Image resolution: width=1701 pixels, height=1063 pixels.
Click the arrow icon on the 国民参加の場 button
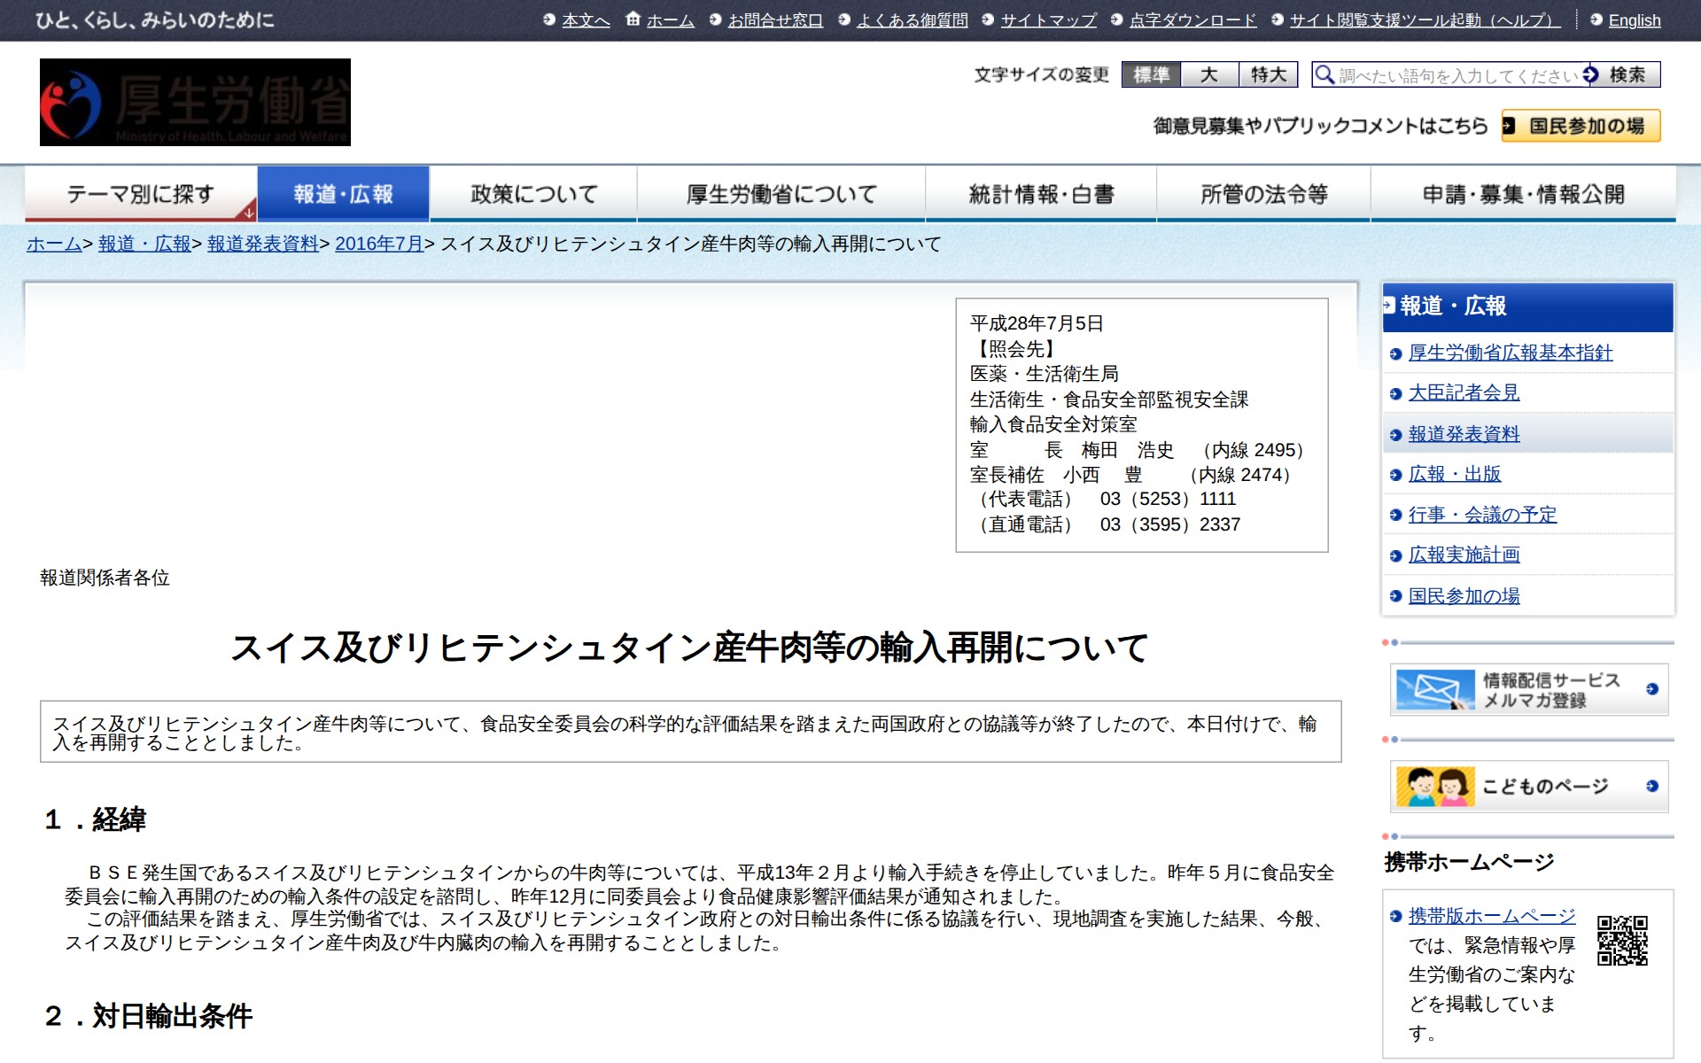pyautogui.click(x=1509, y=126)
